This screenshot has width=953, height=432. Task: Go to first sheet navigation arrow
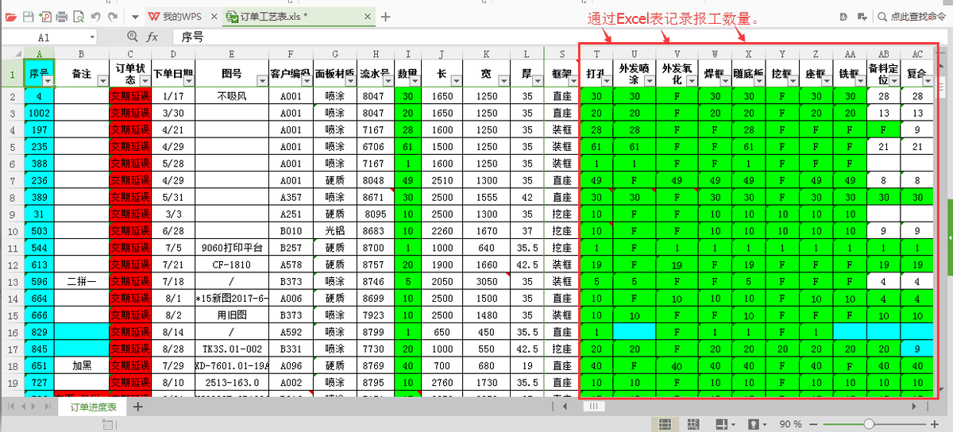pos(10,407)
